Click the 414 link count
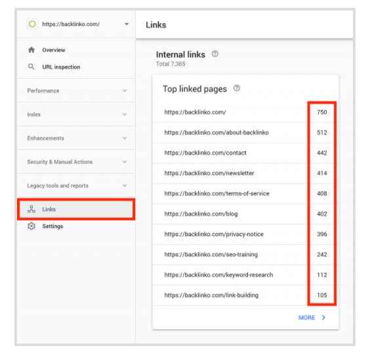The width and height of the screenshot is (368, 354). point(322,173)
